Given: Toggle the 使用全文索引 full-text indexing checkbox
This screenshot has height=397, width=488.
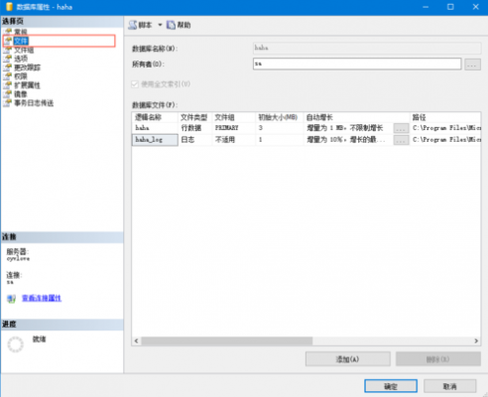Looking at the screenshot, I should (135, 84).
